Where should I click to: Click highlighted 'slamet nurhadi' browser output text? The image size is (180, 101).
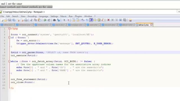point(26,7)
